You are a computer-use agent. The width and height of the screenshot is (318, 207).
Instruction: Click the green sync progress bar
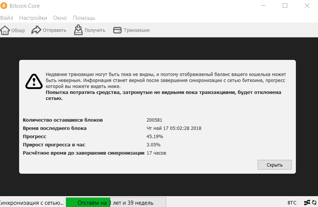(115, 203)
